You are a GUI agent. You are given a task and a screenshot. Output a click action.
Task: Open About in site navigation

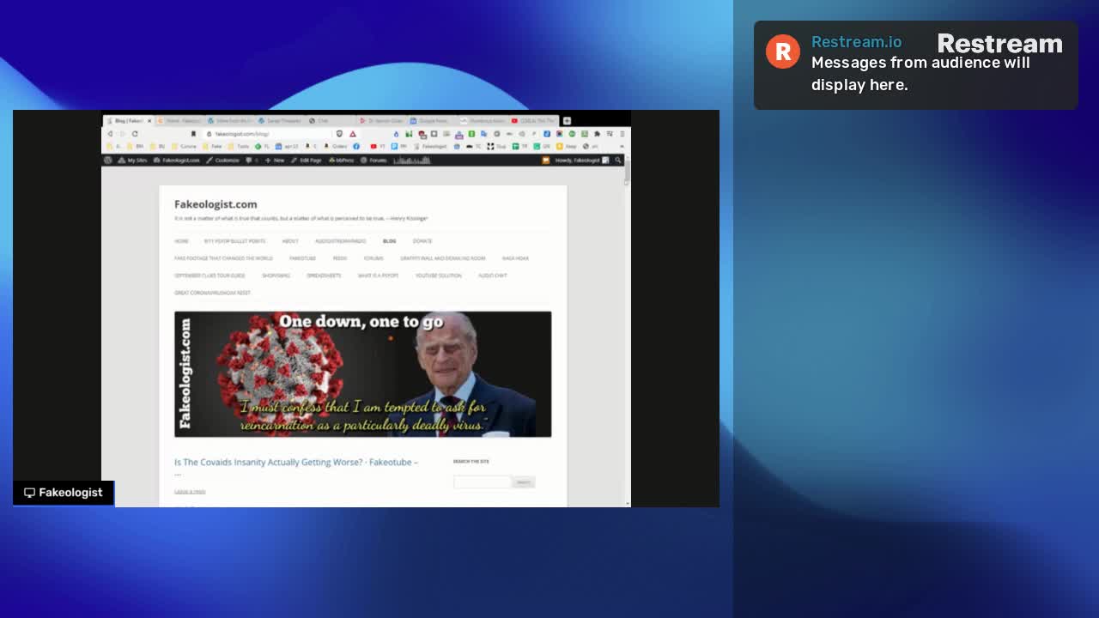pyautogui.click(x=290, y=241)
